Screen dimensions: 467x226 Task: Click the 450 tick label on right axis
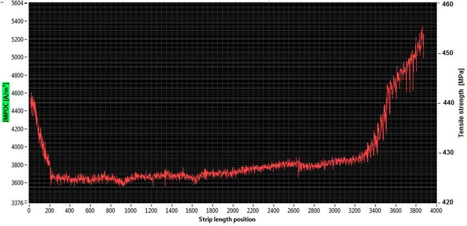[x=447, y=53]
